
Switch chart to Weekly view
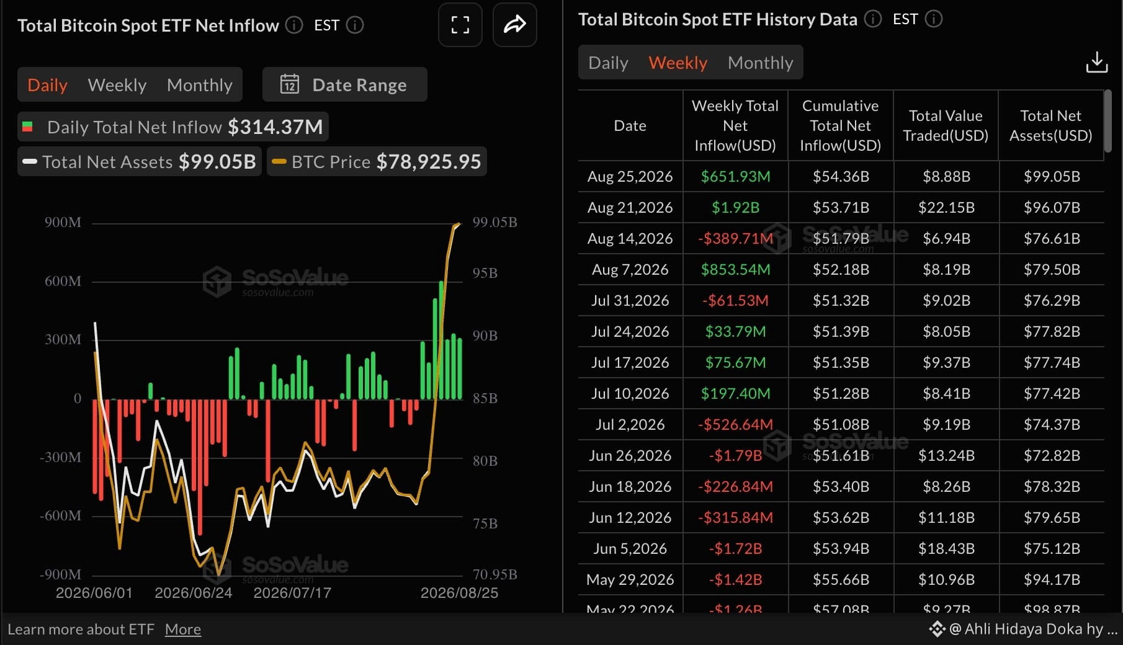(x=117, y=85)
